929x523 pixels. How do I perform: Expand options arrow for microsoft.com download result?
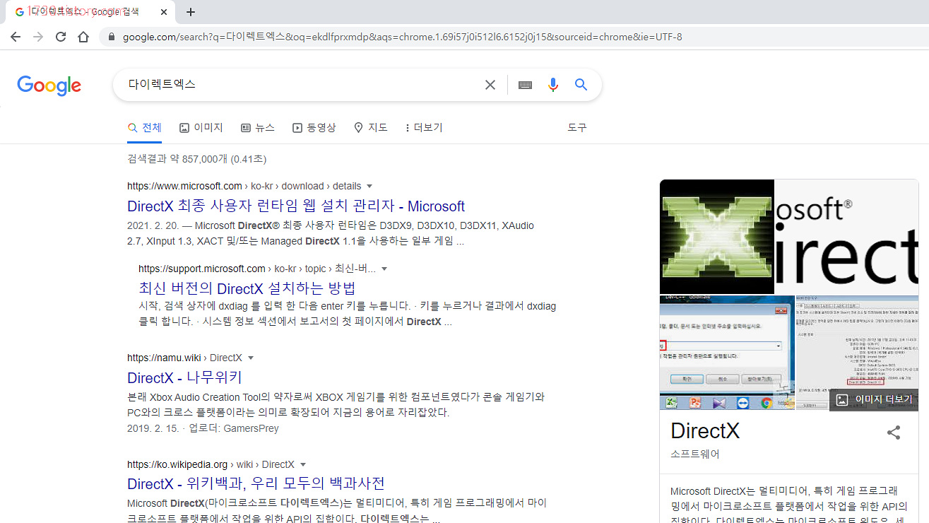click(369, 187)
